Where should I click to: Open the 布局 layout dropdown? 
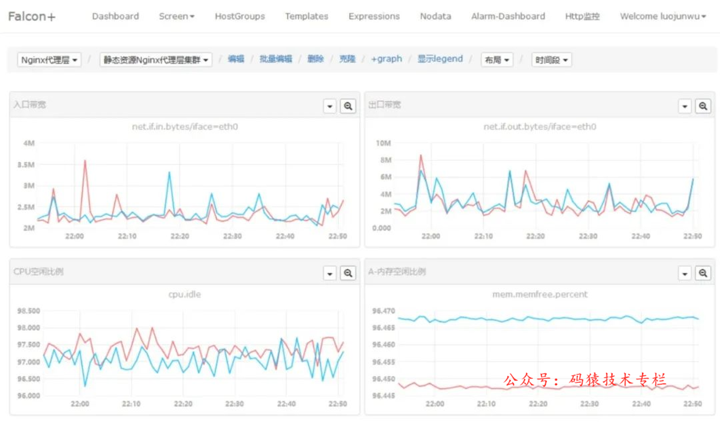[x=497, y=60]
